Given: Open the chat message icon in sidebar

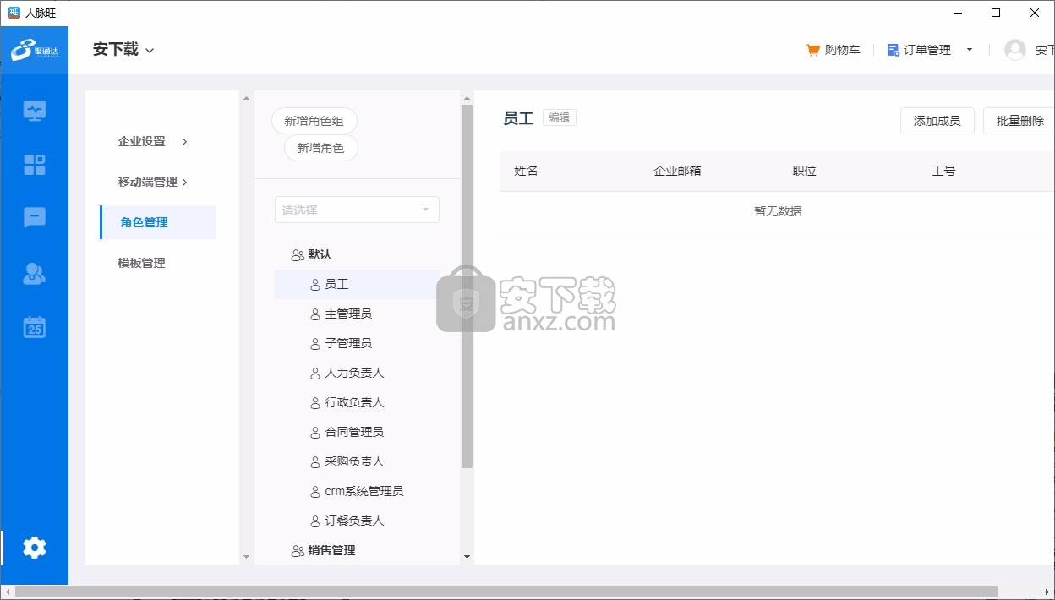Looking at the screenshot, I should [35, 218].
